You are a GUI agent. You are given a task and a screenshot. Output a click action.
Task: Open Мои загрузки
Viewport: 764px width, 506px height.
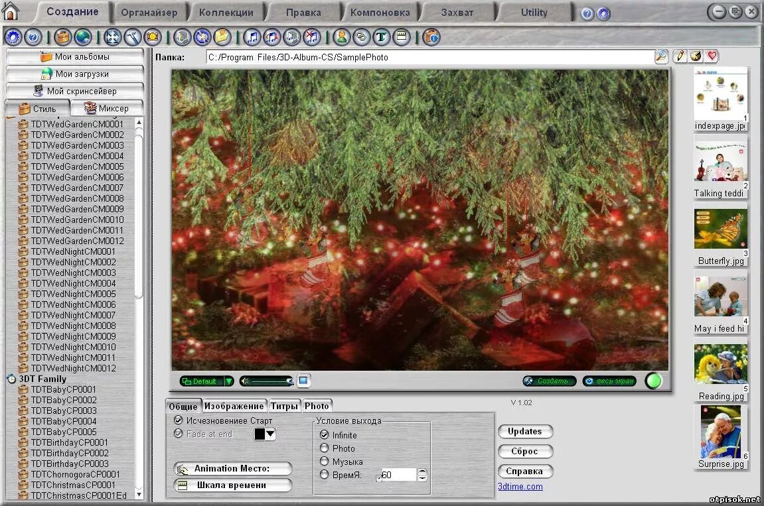point(75,74)
